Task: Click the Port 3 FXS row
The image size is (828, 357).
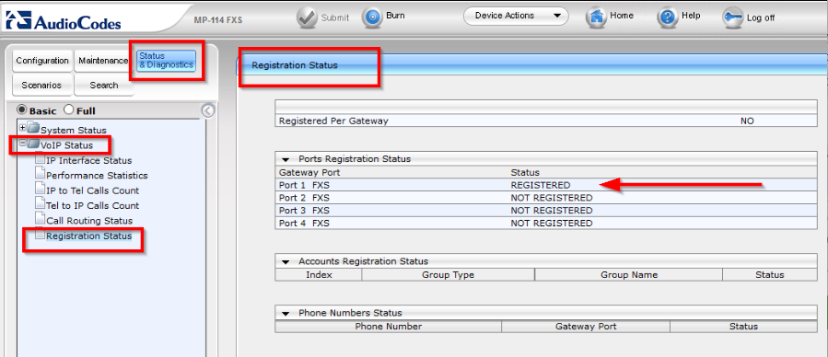Action: (546, 211)
